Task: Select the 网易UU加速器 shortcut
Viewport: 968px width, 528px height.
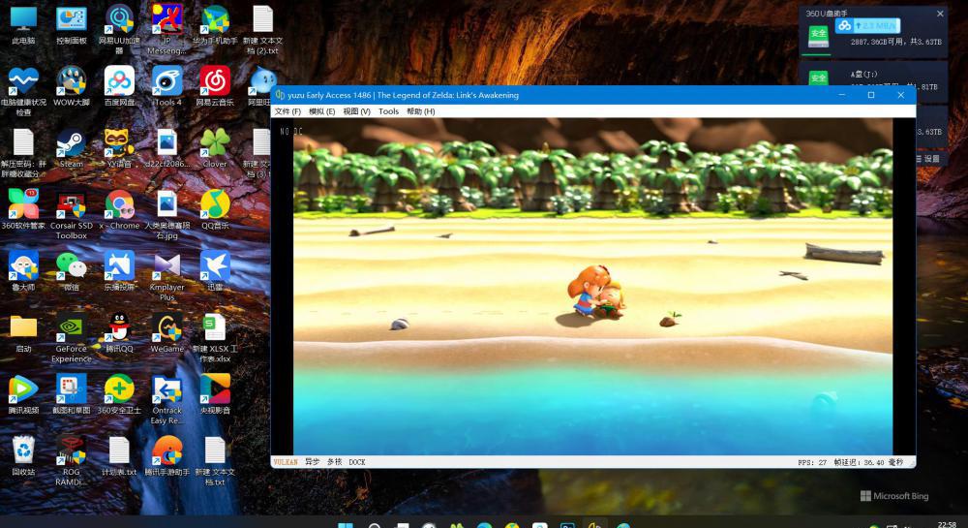Action: tap(119, 28)
